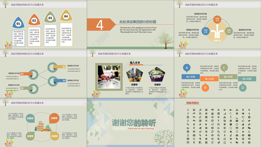Select the Wikipedia W icon
The width and height of the screenshot is (261, 147).
249,139
